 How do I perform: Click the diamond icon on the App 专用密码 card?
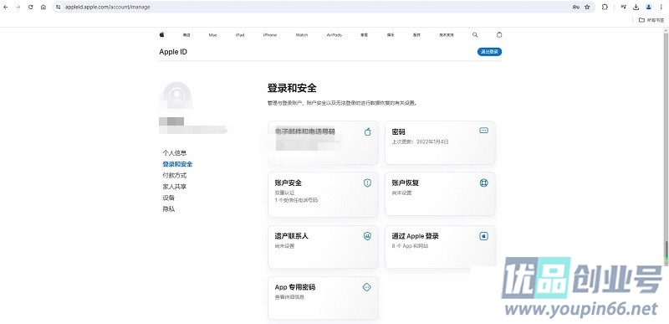click(367, 287)
